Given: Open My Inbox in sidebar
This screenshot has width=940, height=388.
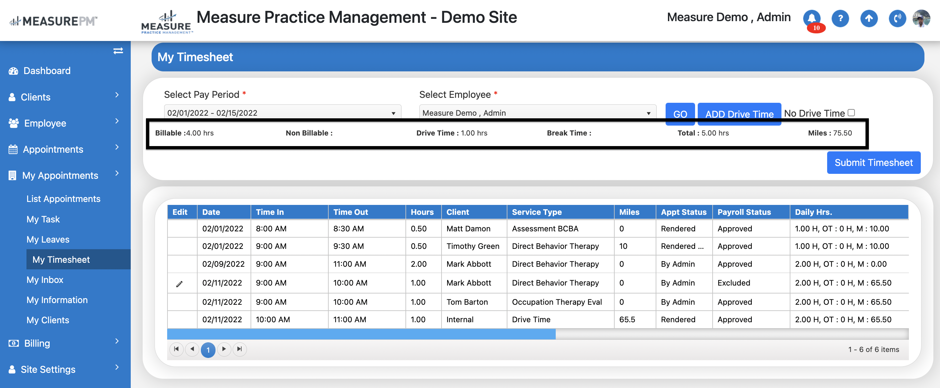Looking at the screenshot, I should 45,280.
